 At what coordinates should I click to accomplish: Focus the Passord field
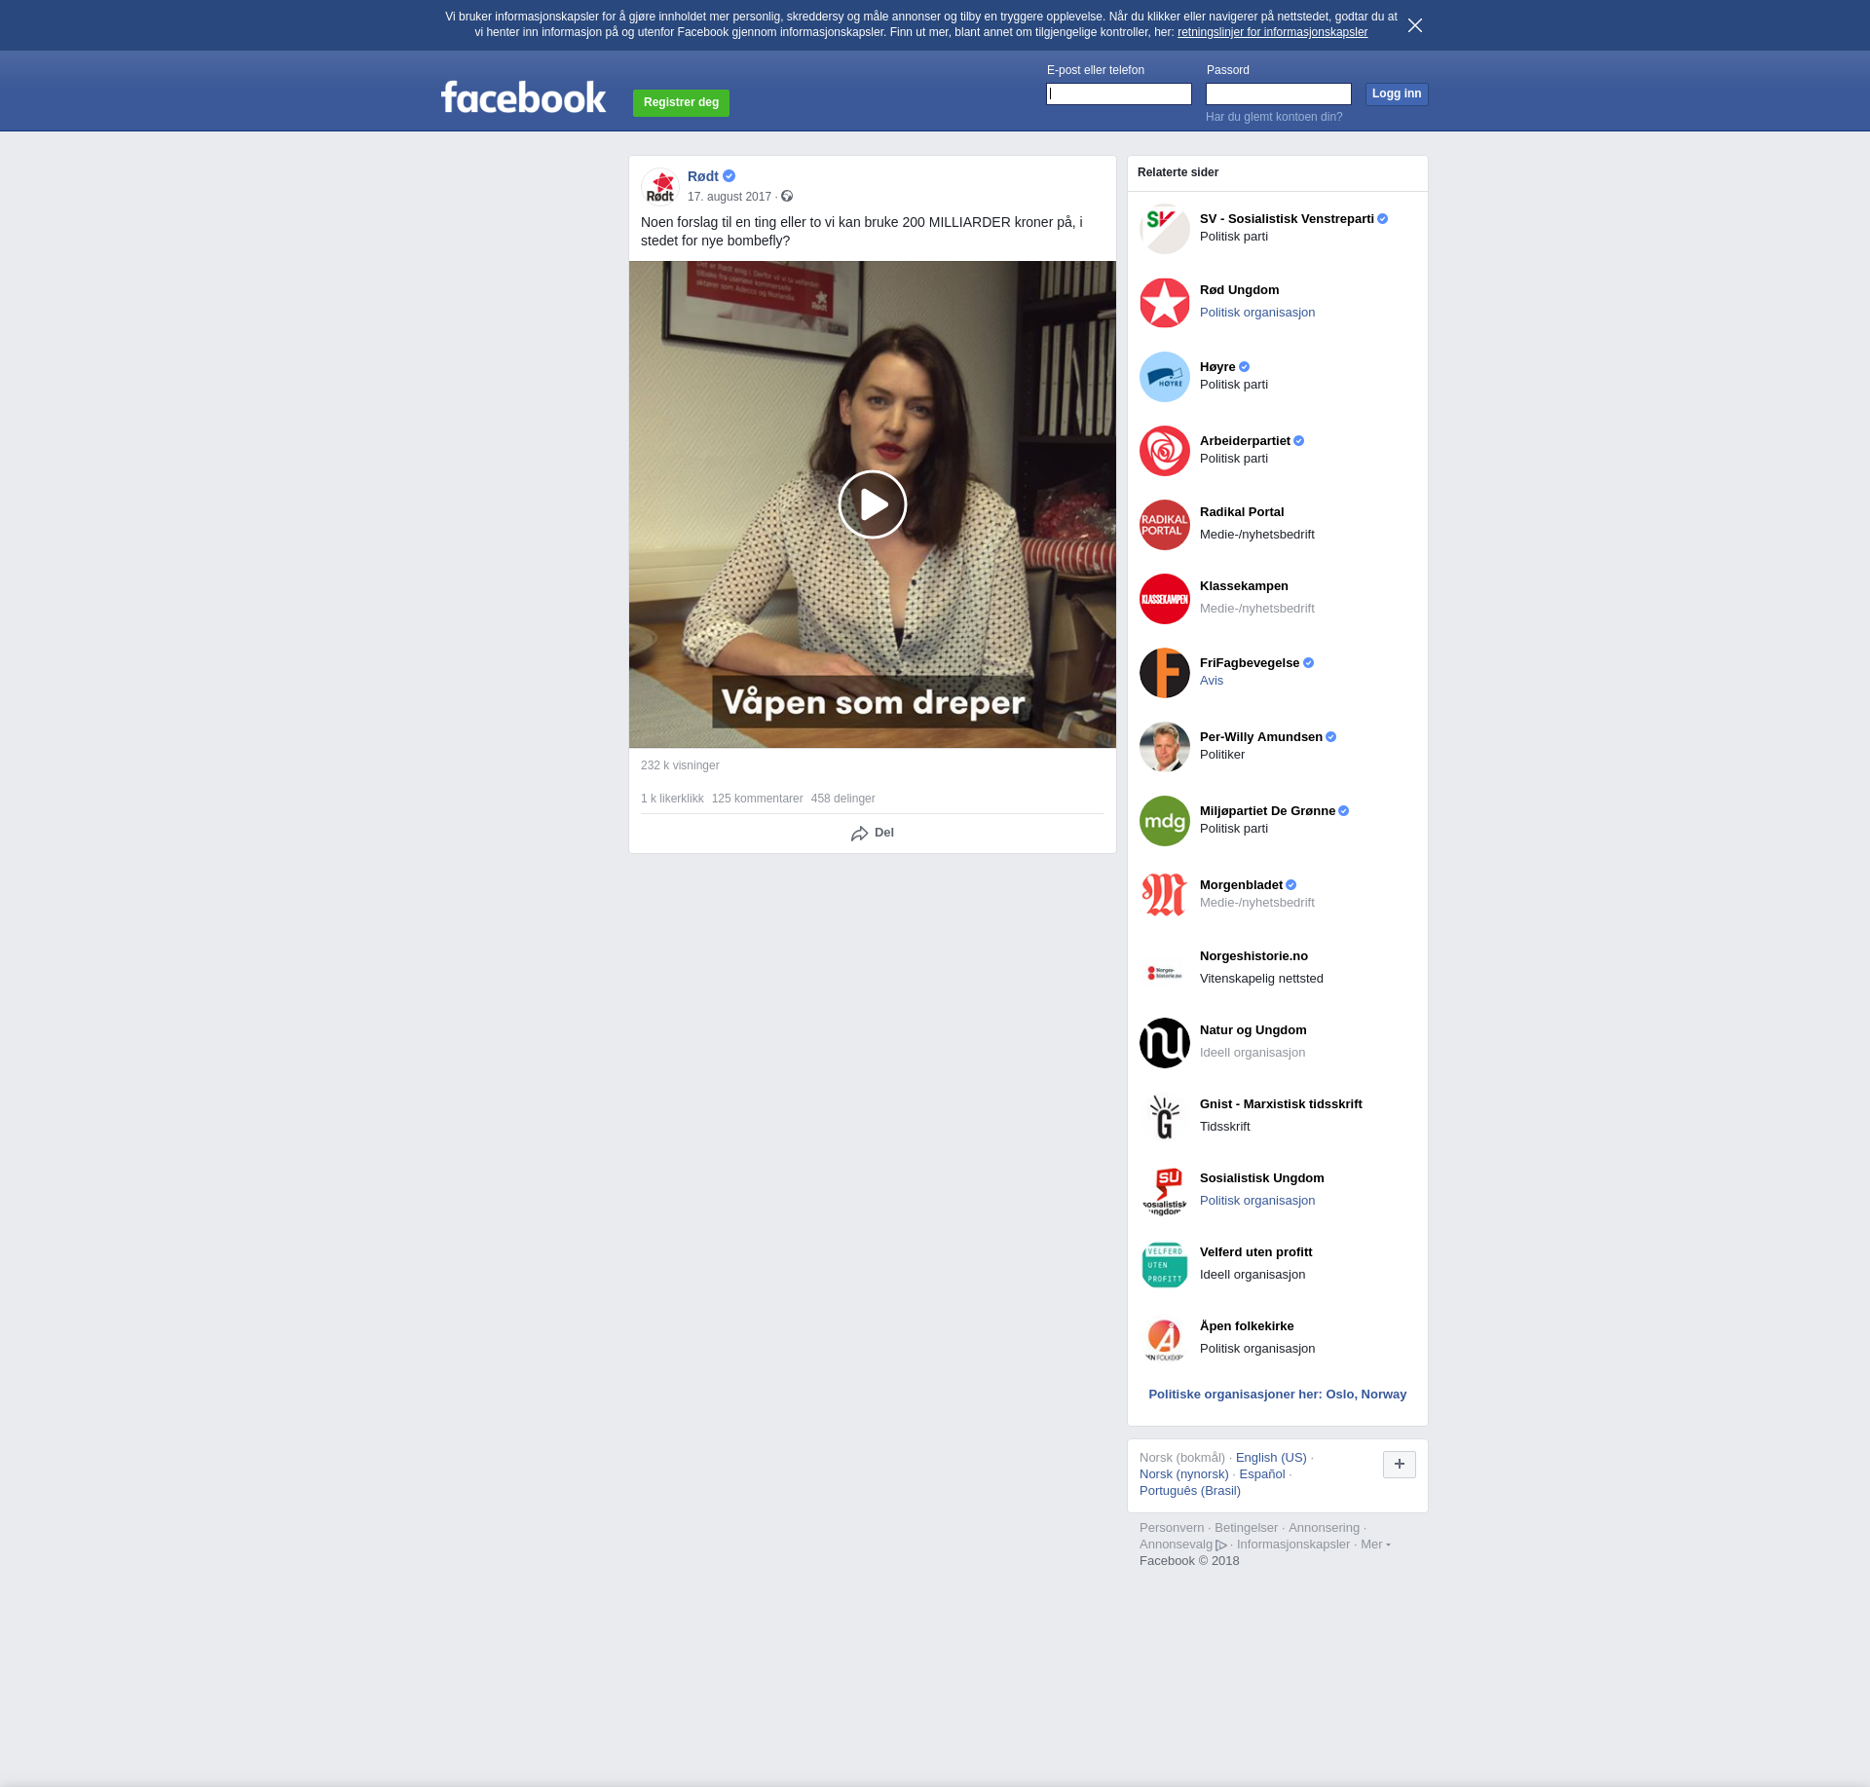click(x=1279, y=93)
